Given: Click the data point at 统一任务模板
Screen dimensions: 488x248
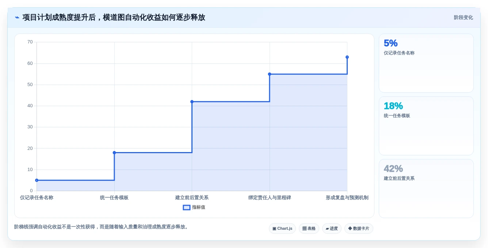Looking at the screenshot, I should 114,152.
